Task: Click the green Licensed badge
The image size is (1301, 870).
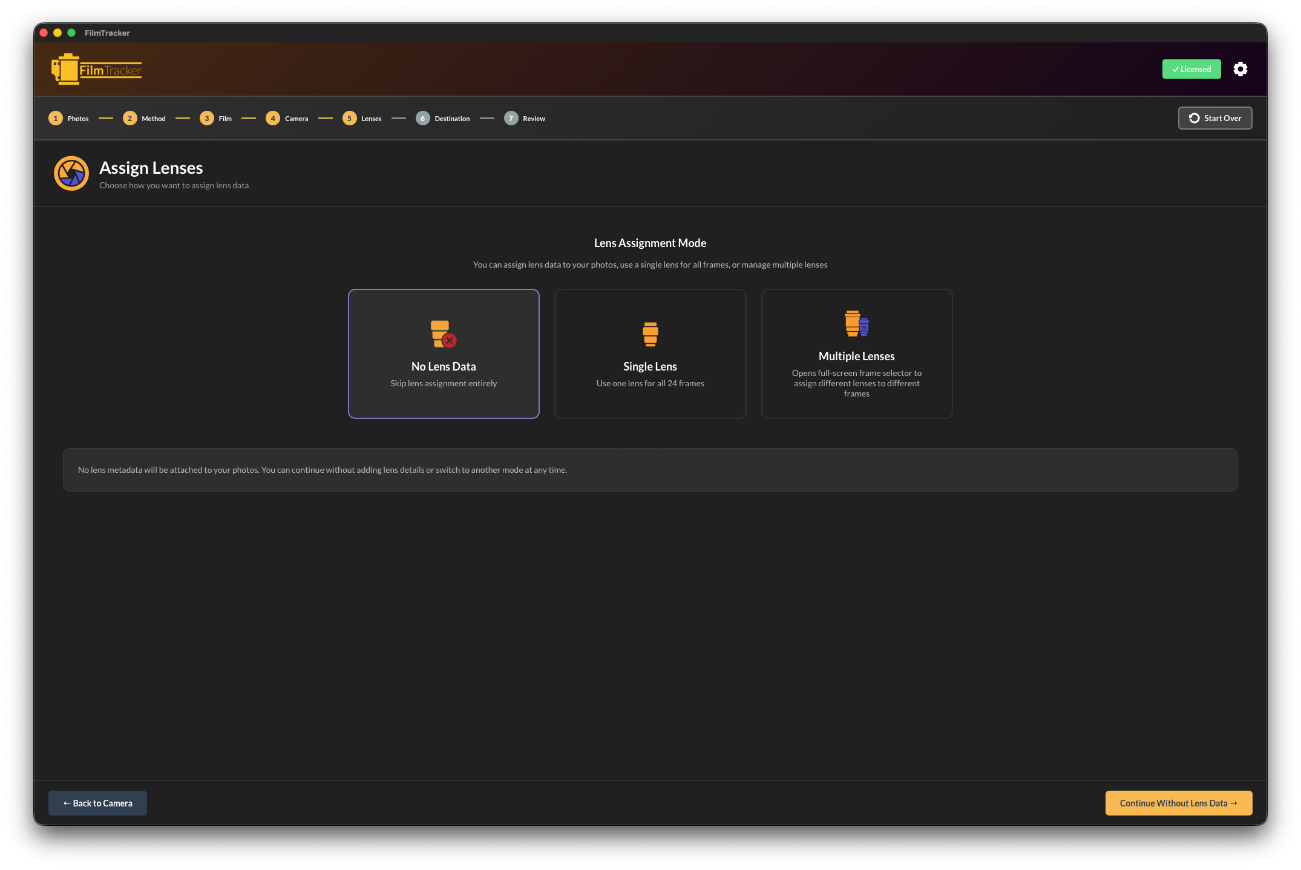Action: click(1191, 69)
